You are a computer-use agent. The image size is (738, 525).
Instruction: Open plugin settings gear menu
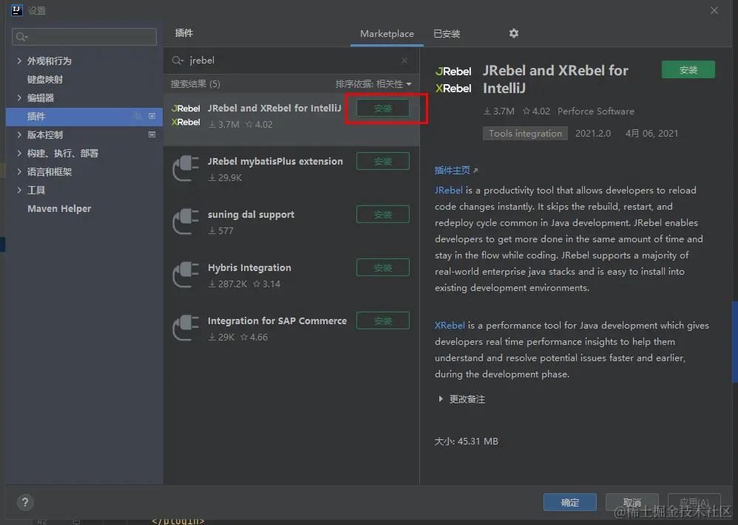click(x=513, y=33)
